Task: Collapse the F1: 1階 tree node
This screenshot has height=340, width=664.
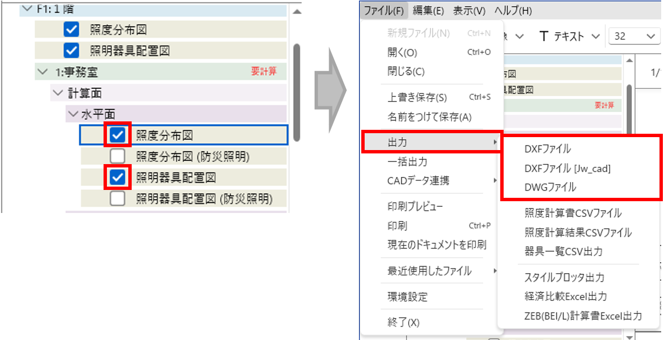Action: click(x=25, y=10)
